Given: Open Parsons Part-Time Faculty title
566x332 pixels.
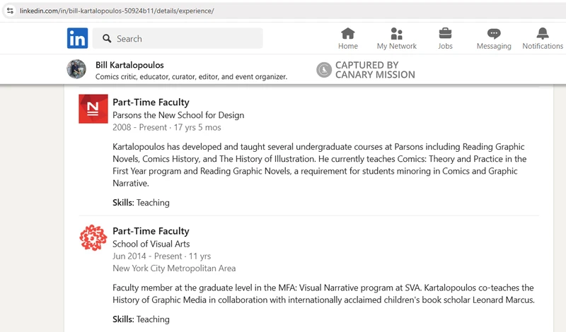Looking at the screenshot, I should [x=151, y=102].
